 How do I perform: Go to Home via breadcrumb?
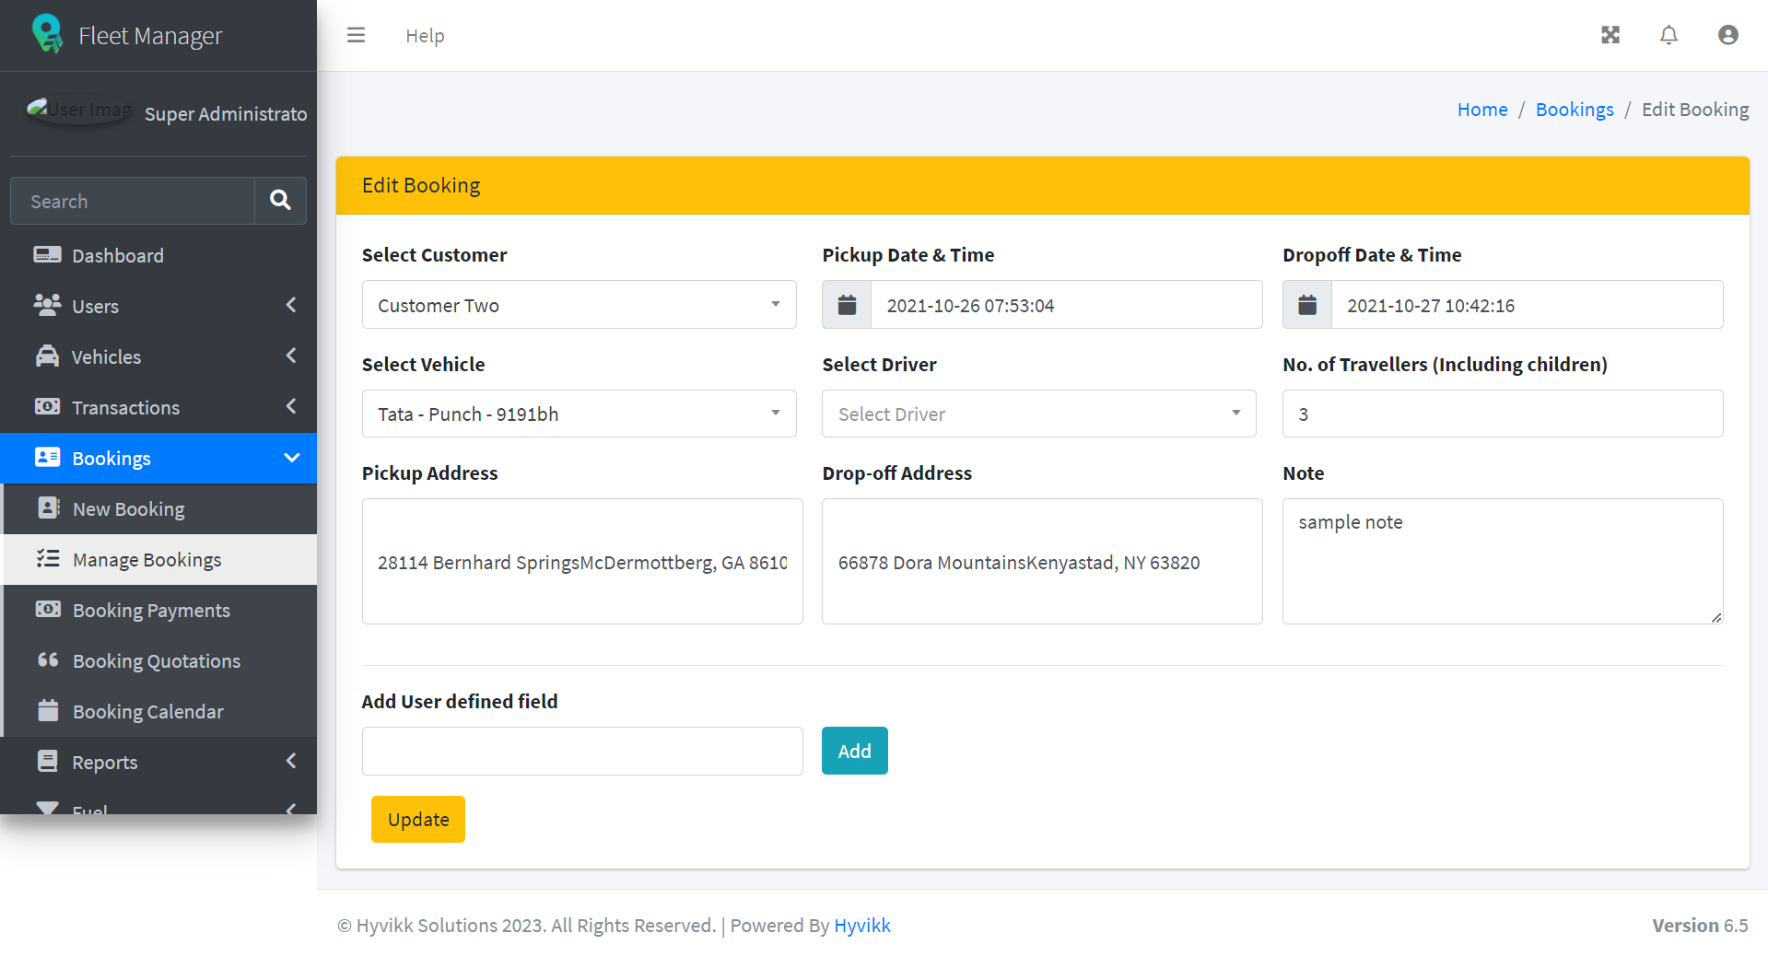[1481, 110]
